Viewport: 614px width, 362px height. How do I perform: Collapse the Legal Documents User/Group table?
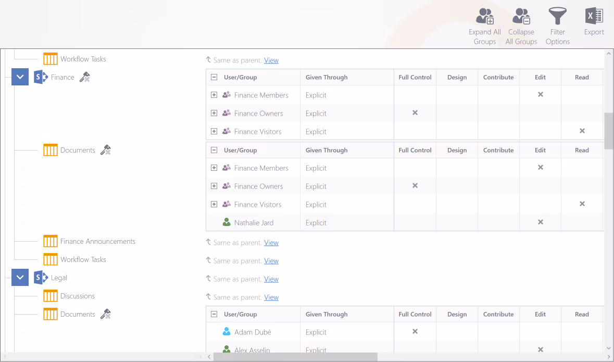click(x=214, y=314)
